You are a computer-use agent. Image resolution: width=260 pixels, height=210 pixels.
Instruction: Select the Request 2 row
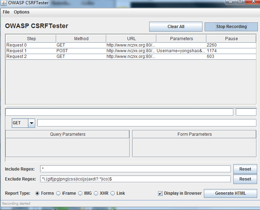[131, 56]
